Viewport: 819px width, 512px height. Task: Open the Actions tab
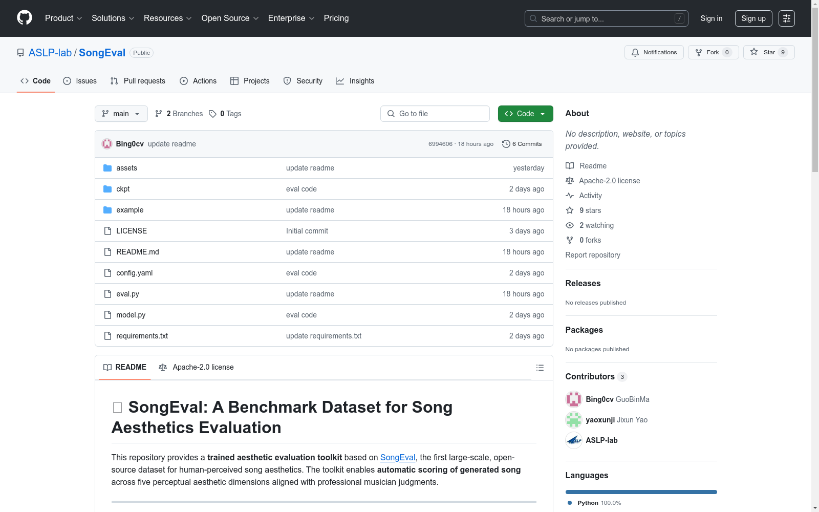tap(198, 81)
